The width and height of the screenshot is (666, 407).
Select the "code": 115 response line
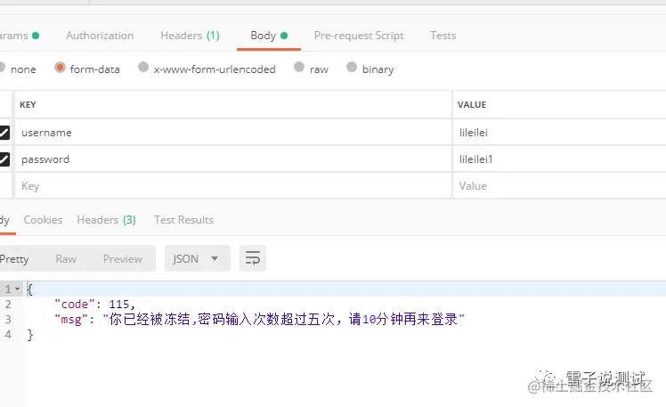click(x=94, y=305)
